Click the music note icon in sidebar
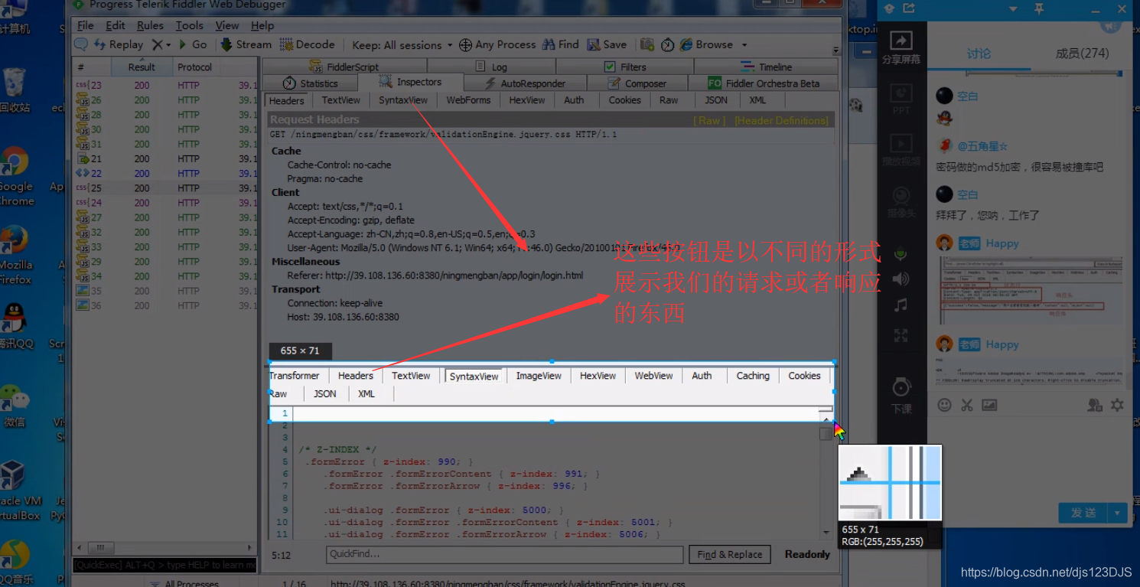Viewport: 1140px width, 587px height. tap(901, 305)
